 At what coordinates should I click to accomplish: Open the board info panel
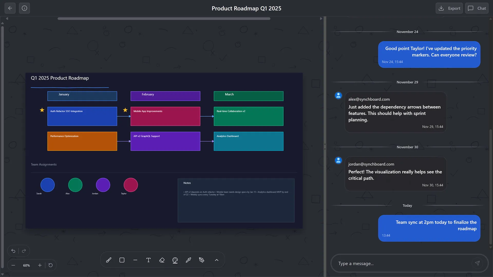[24, 8]
